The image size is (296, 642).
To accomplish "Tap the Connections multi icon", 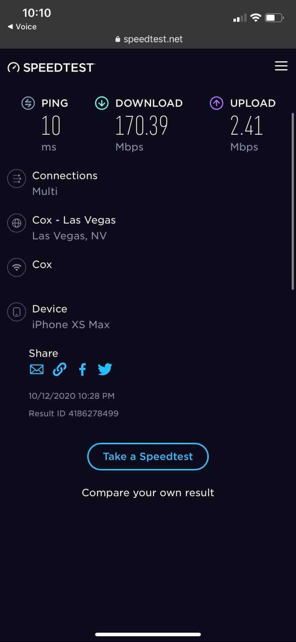I will click(17, 179).
